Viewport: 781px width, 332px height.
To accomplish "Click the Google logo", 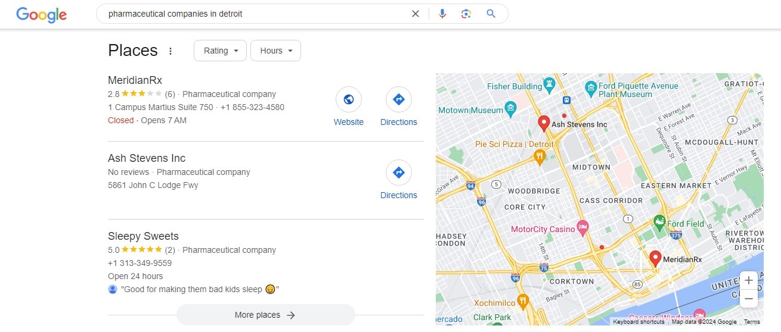I will coord(41,14).
